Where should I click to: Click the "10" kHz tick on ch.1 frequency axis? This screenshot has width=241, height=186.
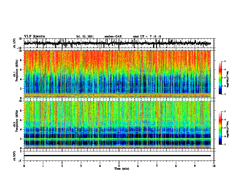point(21,51)
